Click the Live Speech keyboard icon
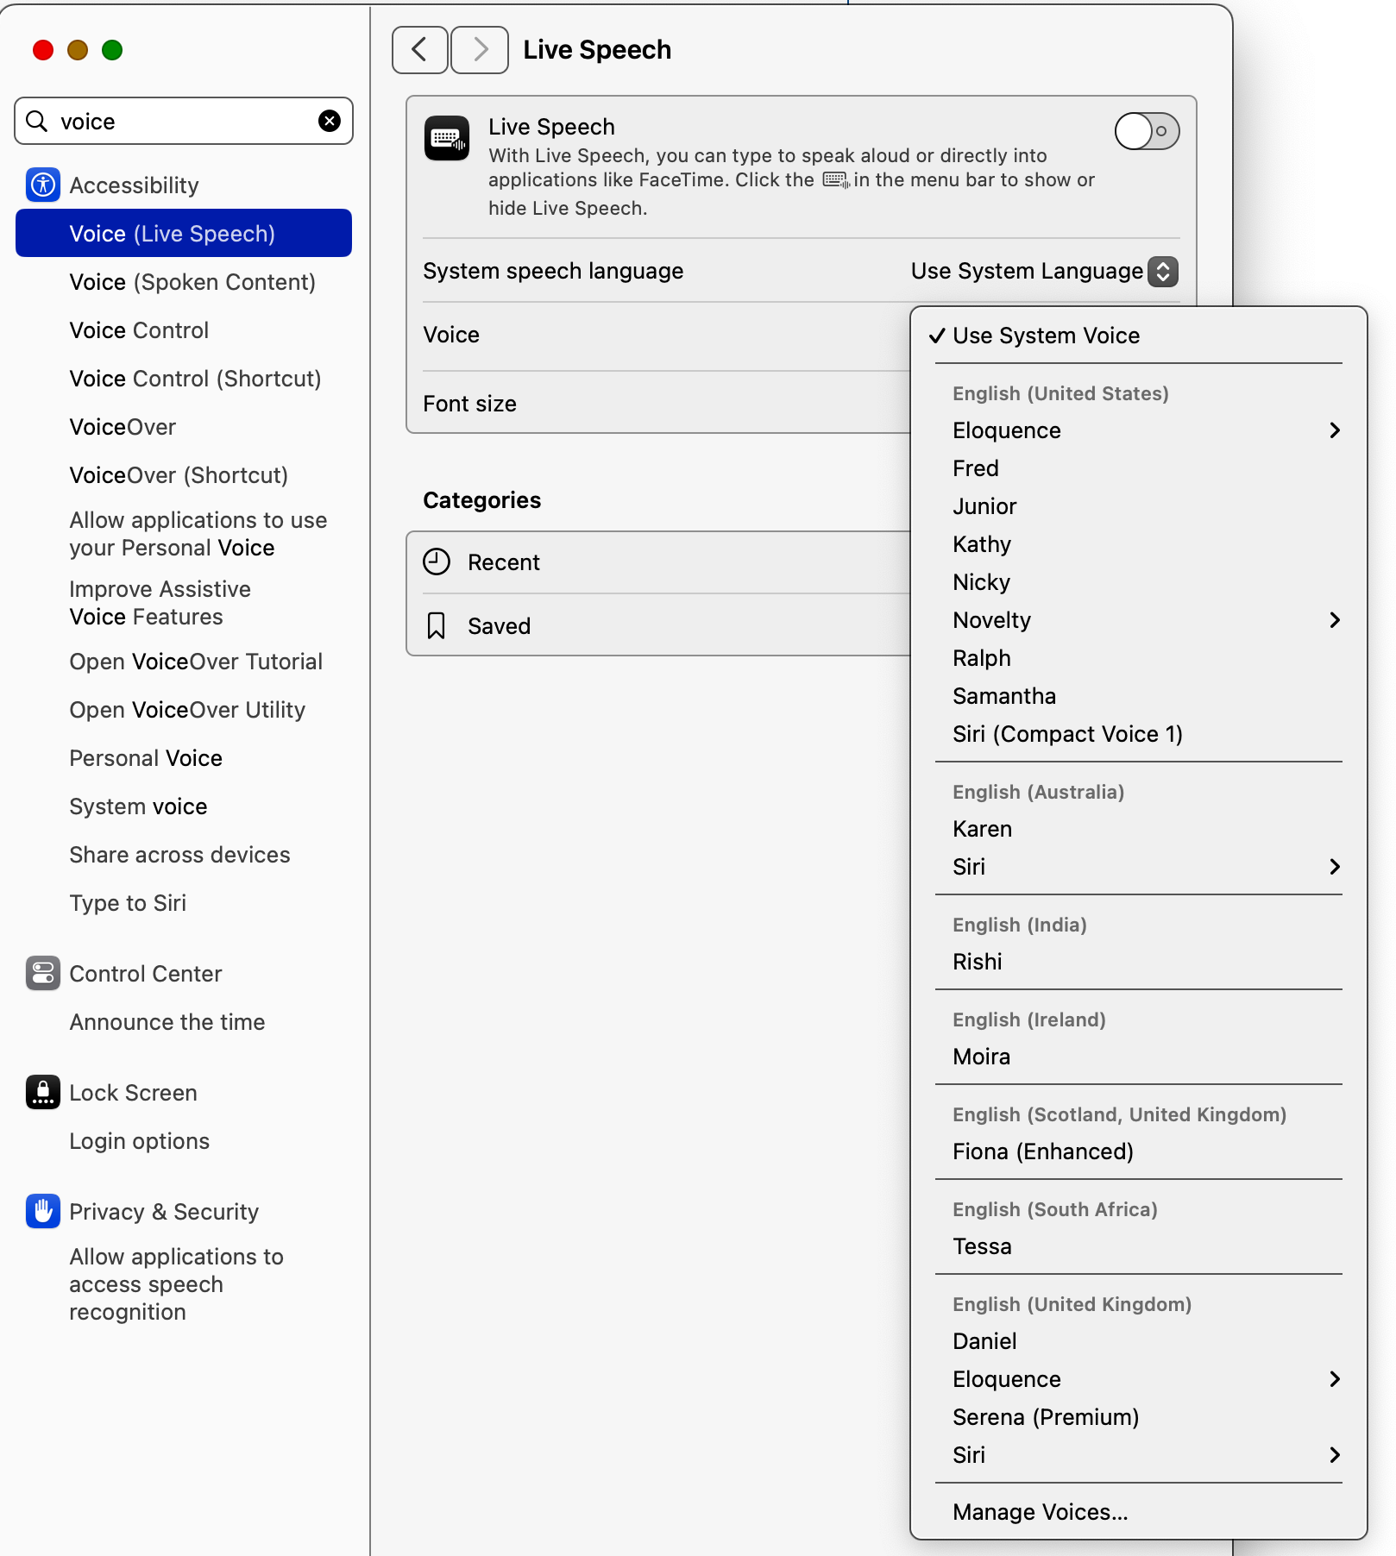 point(446,138)
